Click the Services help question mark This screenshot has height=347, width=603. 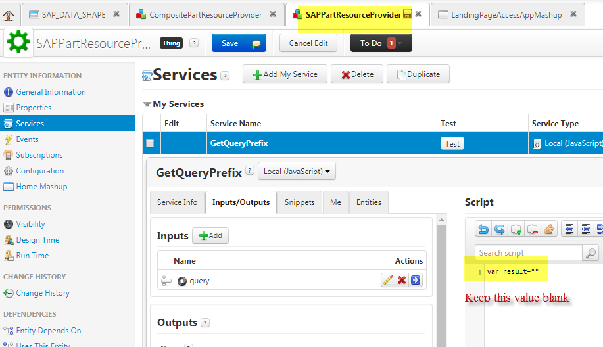225,76
